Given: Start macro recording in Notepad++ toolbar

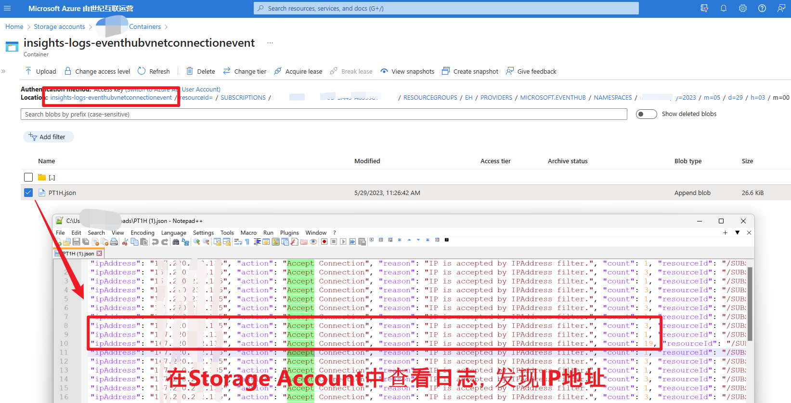Looking at the screenshot, I should tap(324, 242).
